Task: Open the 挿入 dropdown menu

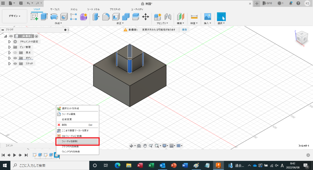Action: tap(208, 23)
